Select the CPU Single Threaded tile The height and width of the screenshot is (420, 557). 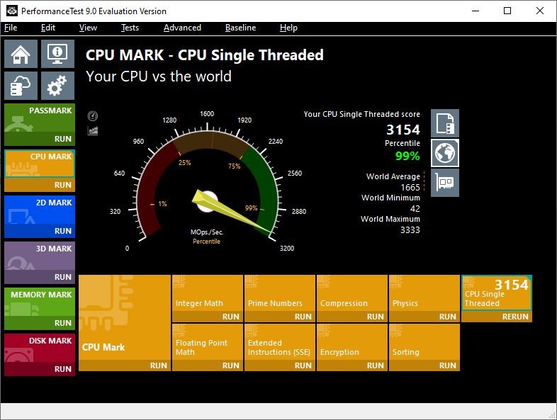[x=497, y=293]
